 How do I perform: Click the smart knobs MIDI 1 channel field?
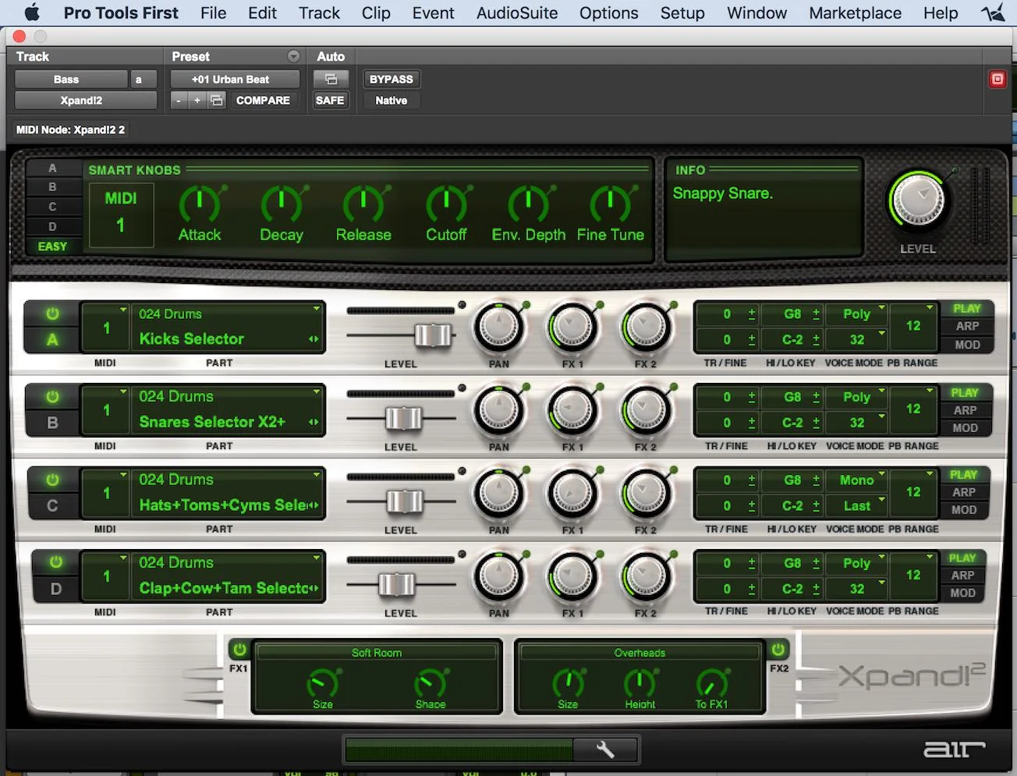coord(120,214)
